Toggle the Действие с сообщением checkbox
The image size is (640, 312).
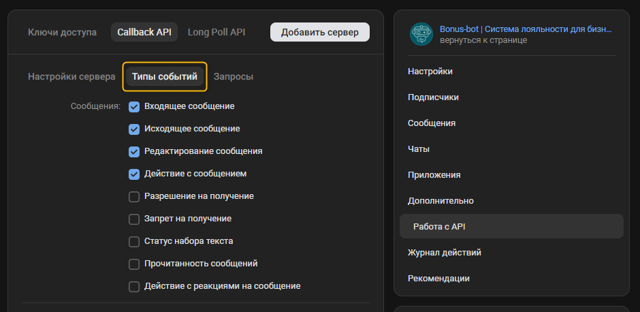point(134,174)
